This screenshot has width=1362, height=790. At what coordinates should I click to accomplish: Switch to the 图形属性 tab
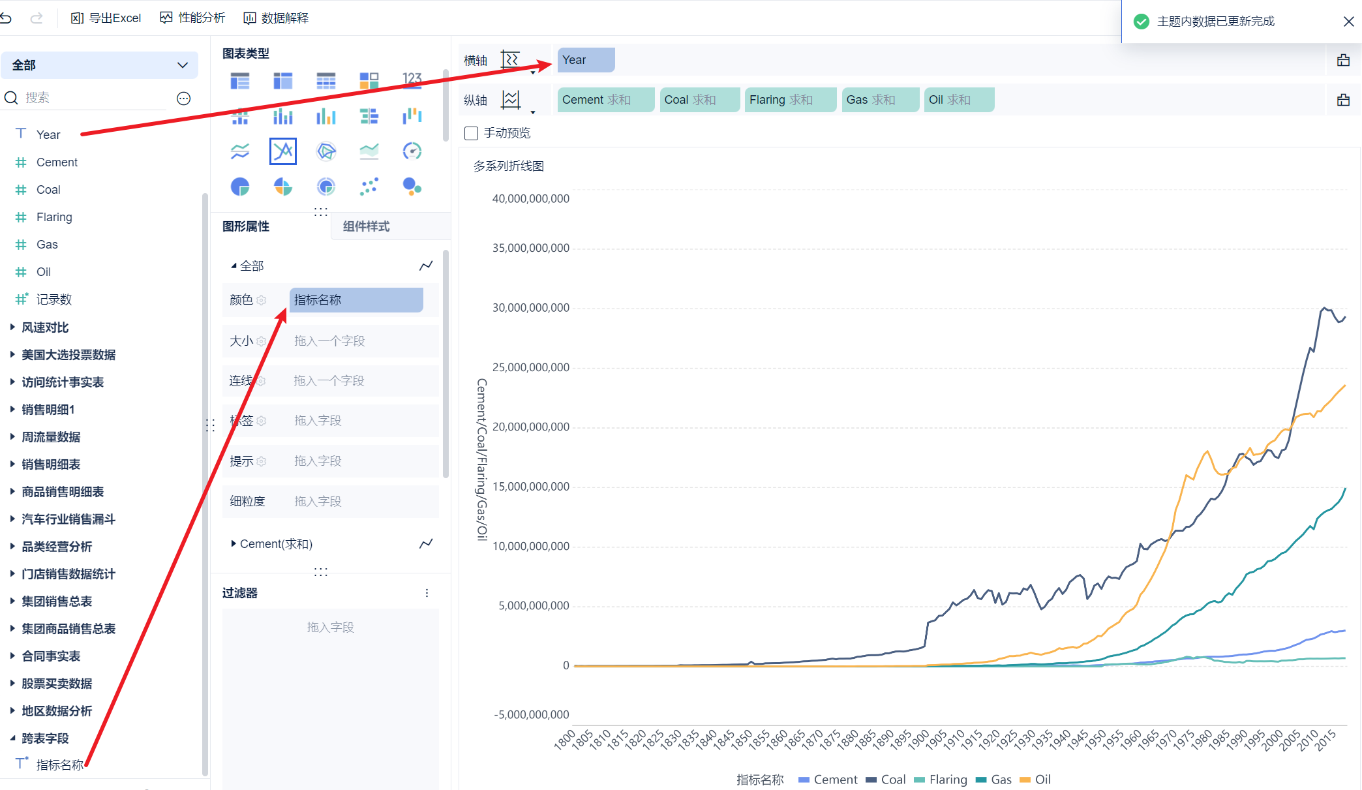click(246, 226)
